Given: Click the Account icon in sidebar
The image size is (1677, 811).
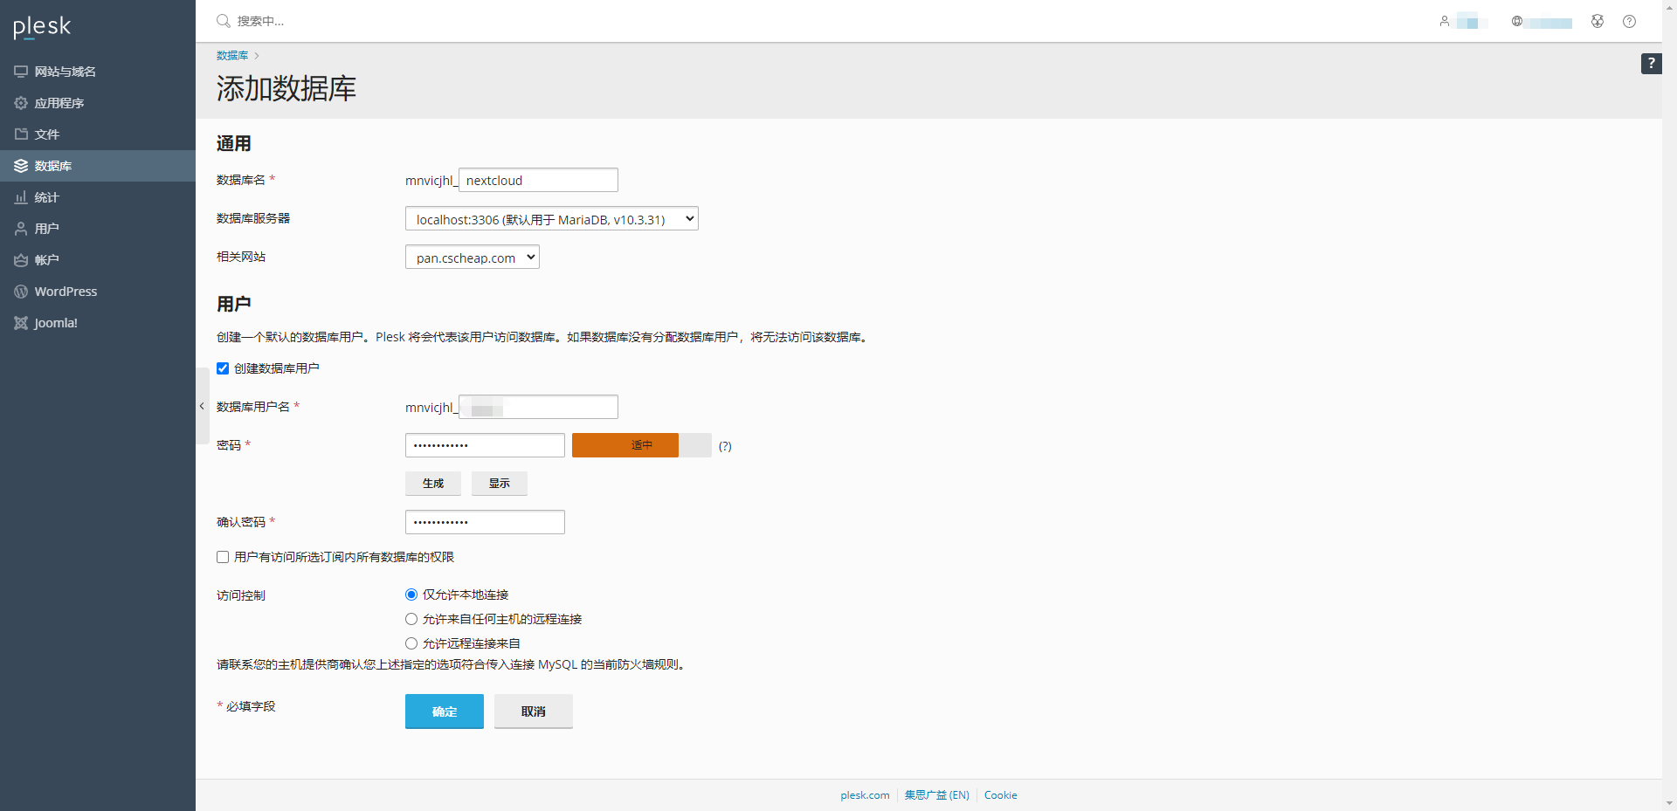Looking at the screenshot, I should pyautogui.click(x=21, y=260).
